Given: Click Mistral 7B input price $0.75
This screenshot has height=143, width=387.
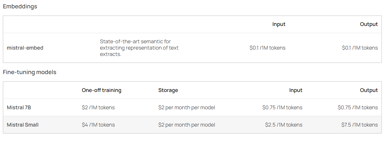Looking at the screenshot, I should click(x=282, y=108).
